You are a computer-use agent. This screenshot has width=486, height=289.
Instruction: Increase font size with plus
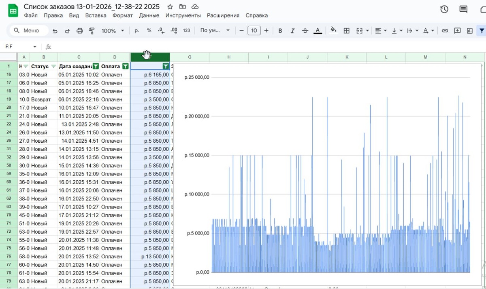(x=266, y=31)
